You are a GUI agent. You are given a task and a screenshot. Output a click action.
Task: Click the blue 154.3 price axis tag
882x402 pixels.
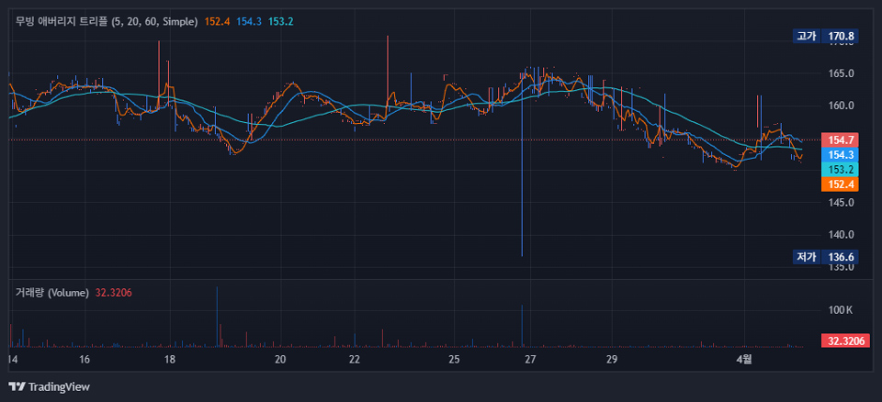(841, 155)
